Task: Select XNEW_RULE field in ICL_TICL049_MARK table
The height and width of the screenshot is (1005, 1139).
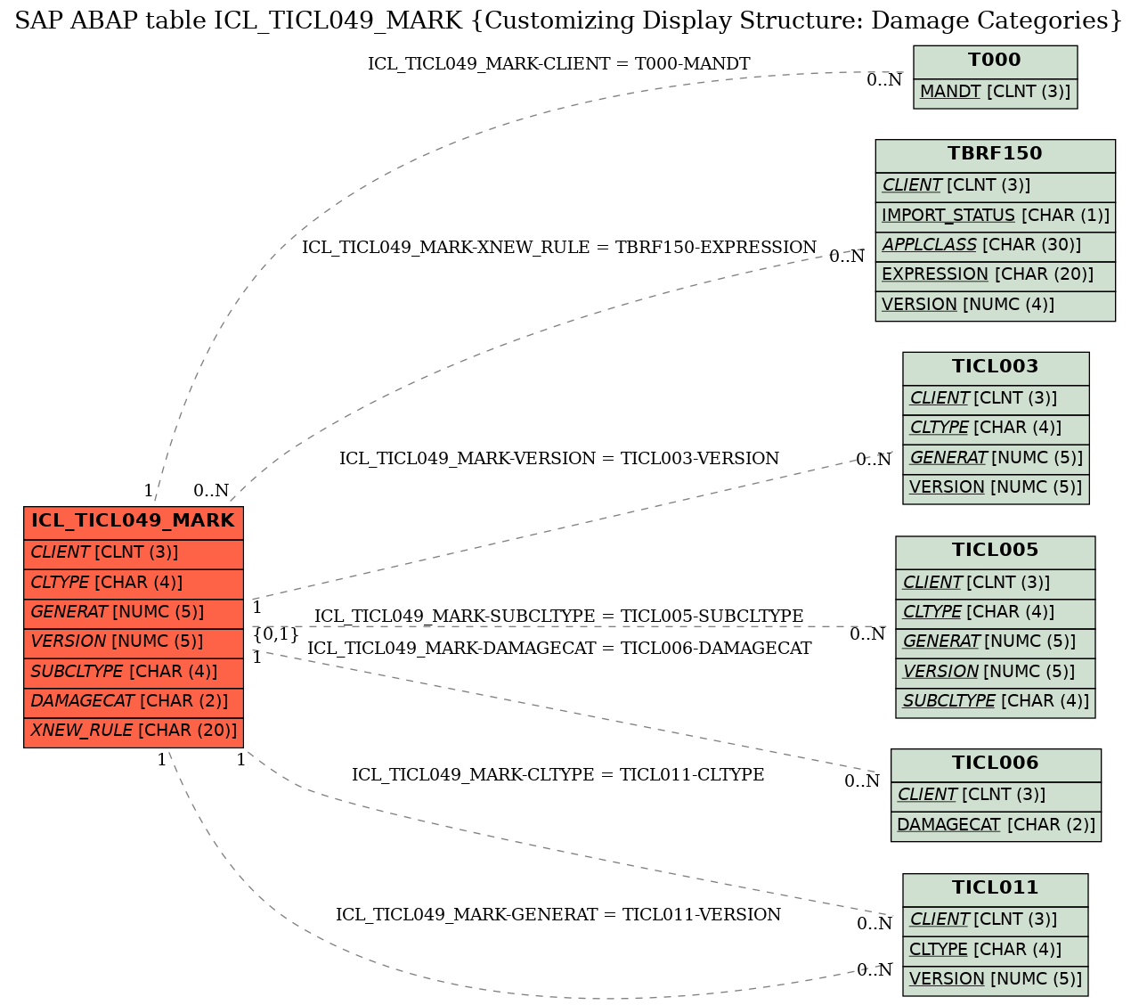Action: 134,731
